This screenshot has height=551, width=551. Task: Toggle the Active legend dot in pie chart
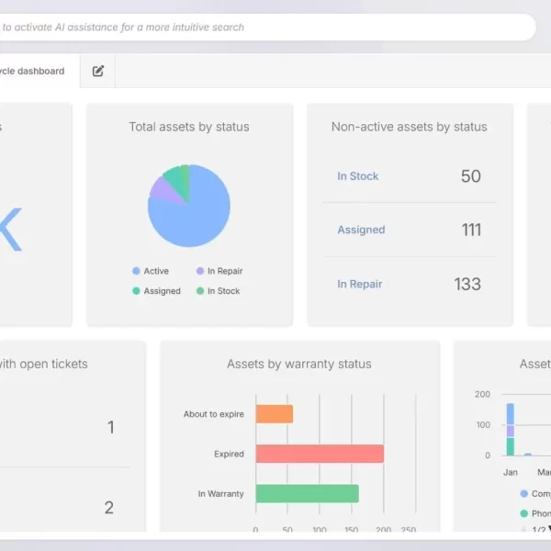(x=136, y=271)
